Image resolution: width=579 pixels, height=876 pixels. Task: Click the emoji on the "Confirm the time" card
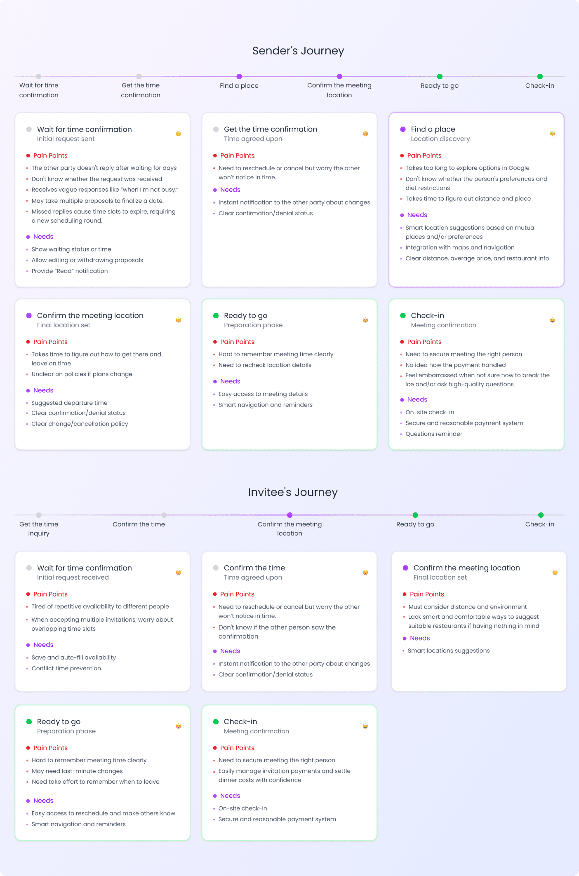365,572
